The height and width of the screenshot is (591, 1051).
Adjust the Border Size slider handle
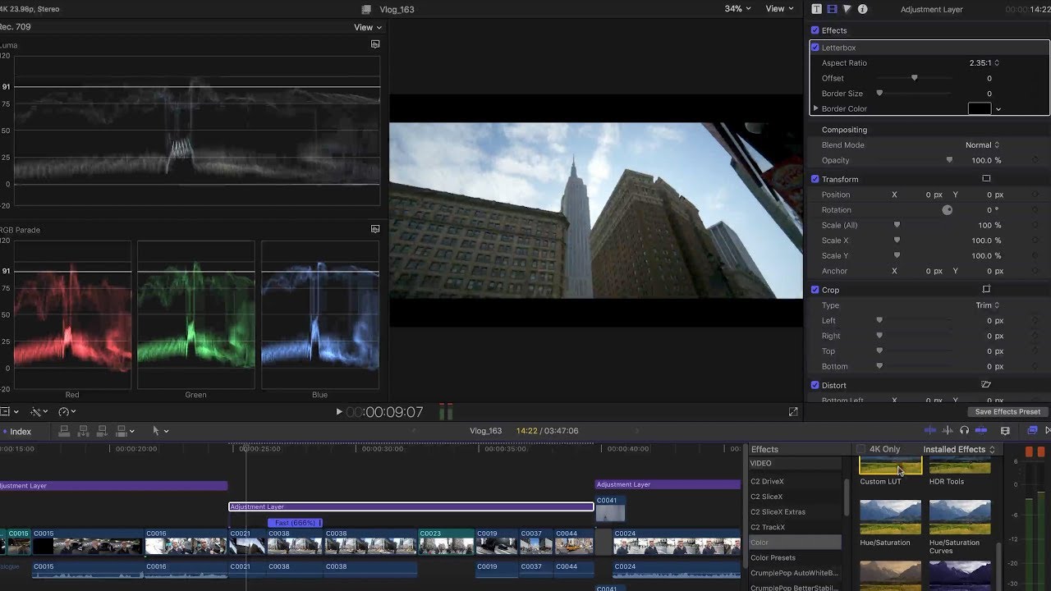pyautogui.click(x=879, y=94)
